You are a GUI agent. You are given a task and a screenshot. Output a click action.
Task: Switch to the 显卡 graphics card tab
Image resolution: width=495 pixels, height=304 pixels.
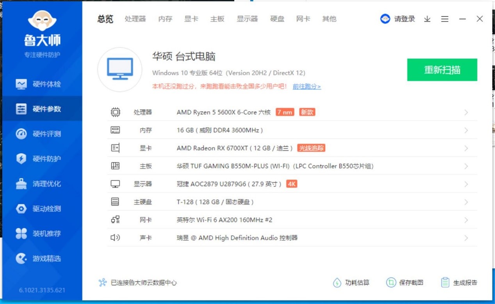(x=191, y=19)
